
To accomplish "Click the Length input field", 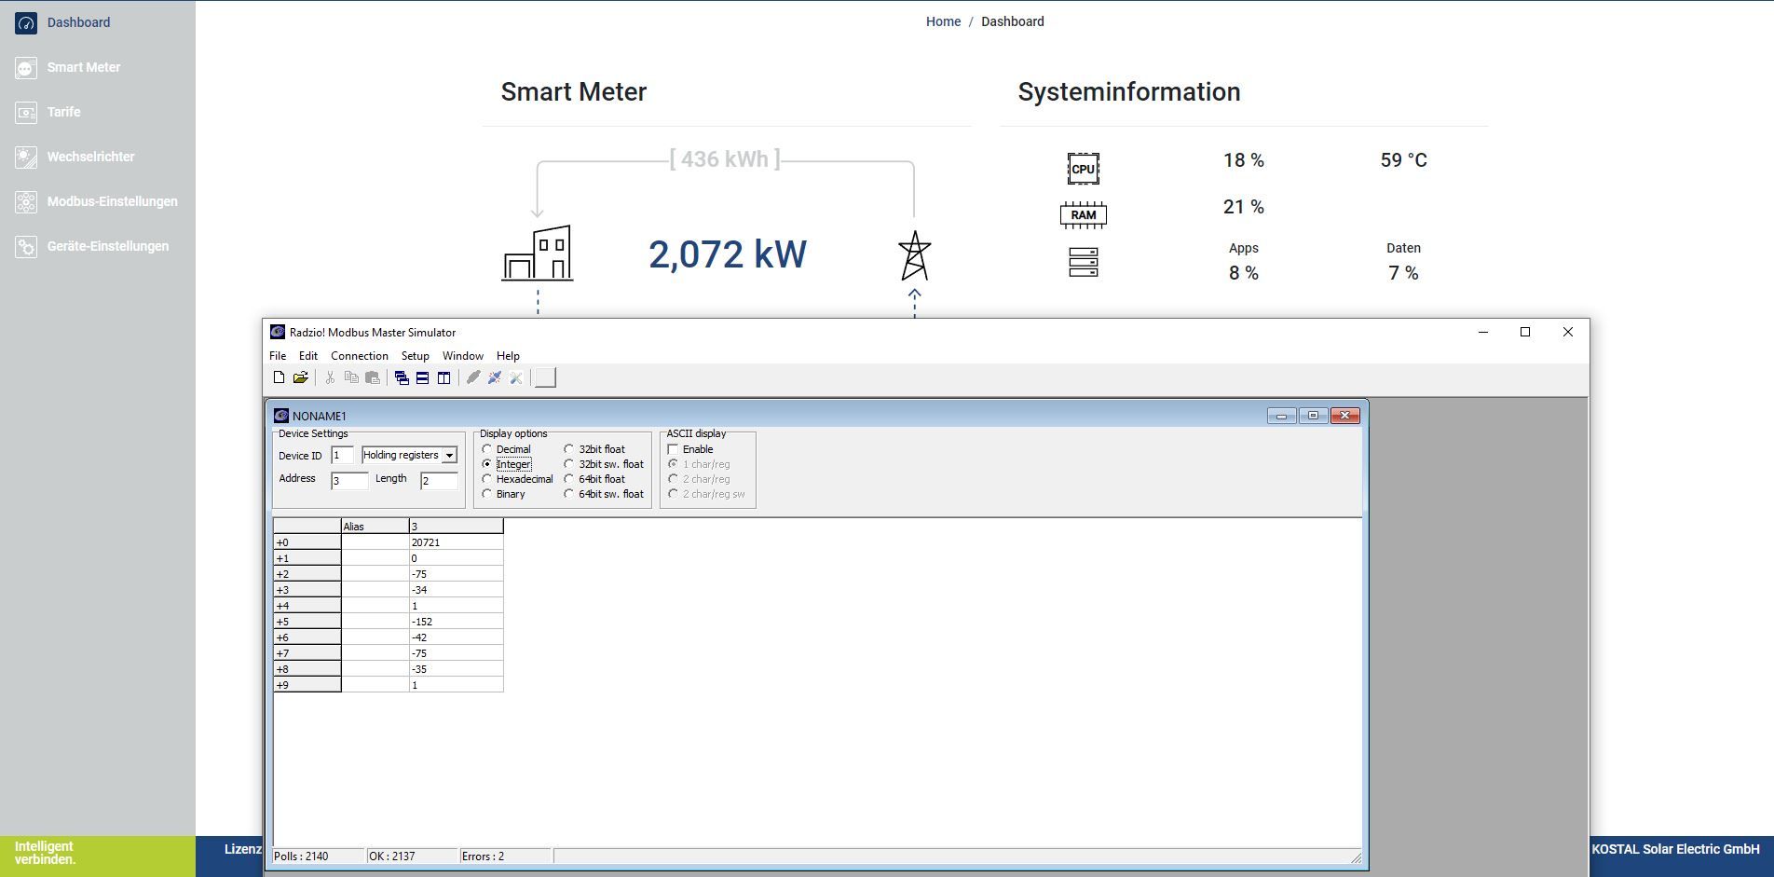I will [439, 481].
